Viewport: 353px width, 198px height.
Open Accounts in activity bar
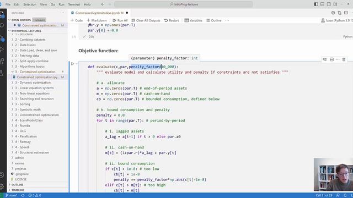pos(2,175)
